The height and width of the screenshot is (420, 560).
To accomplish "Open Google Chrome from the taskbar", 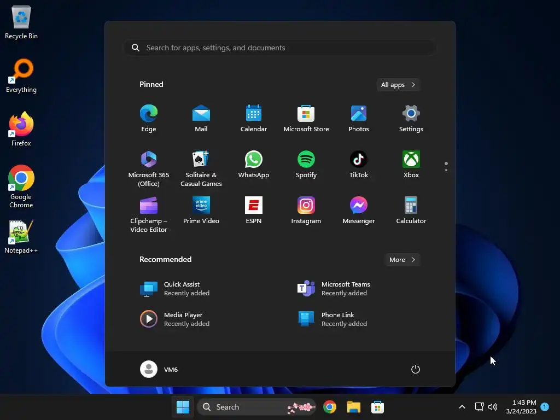I will pos(330,407).
